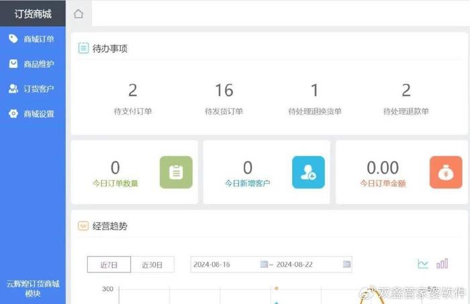Click the 订货客户 people icon
The height and width of the screenshot is (304, 470).
click(13, 89)
